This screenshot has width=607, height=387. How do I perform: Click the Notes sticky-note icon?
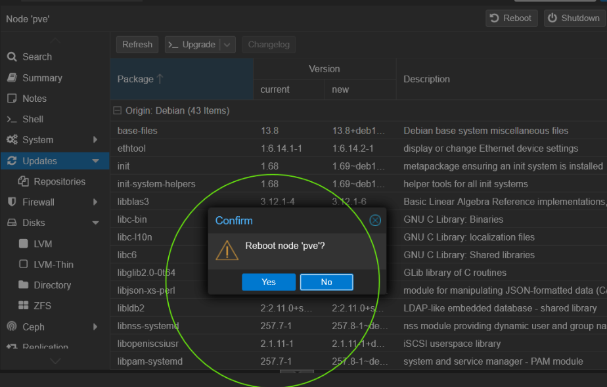12,99
